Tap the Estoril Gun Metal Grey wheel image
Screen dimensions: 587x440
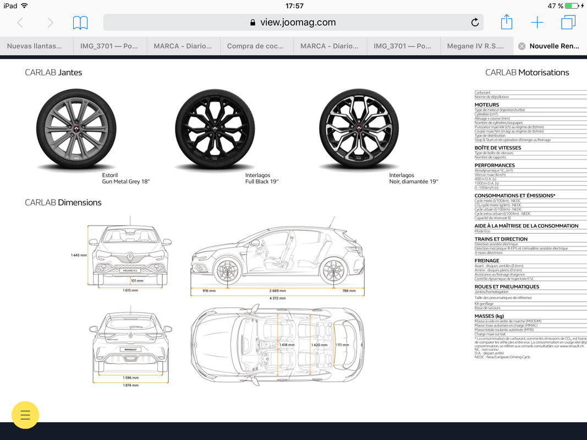point(76,129)
